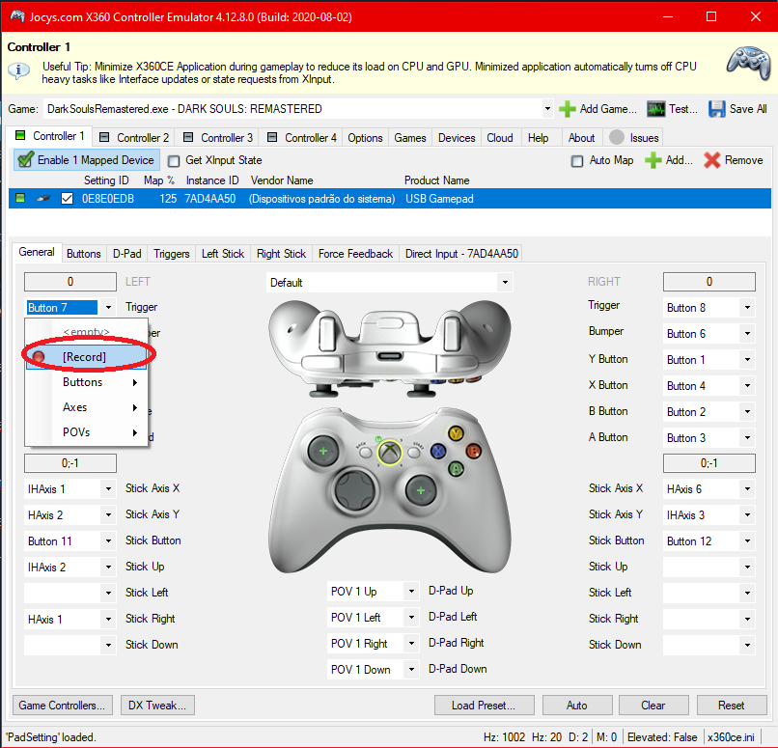Select Record in the dropdown menu
Image resolution: width=778 pixels, height=748 pixels.
(87, 357)
